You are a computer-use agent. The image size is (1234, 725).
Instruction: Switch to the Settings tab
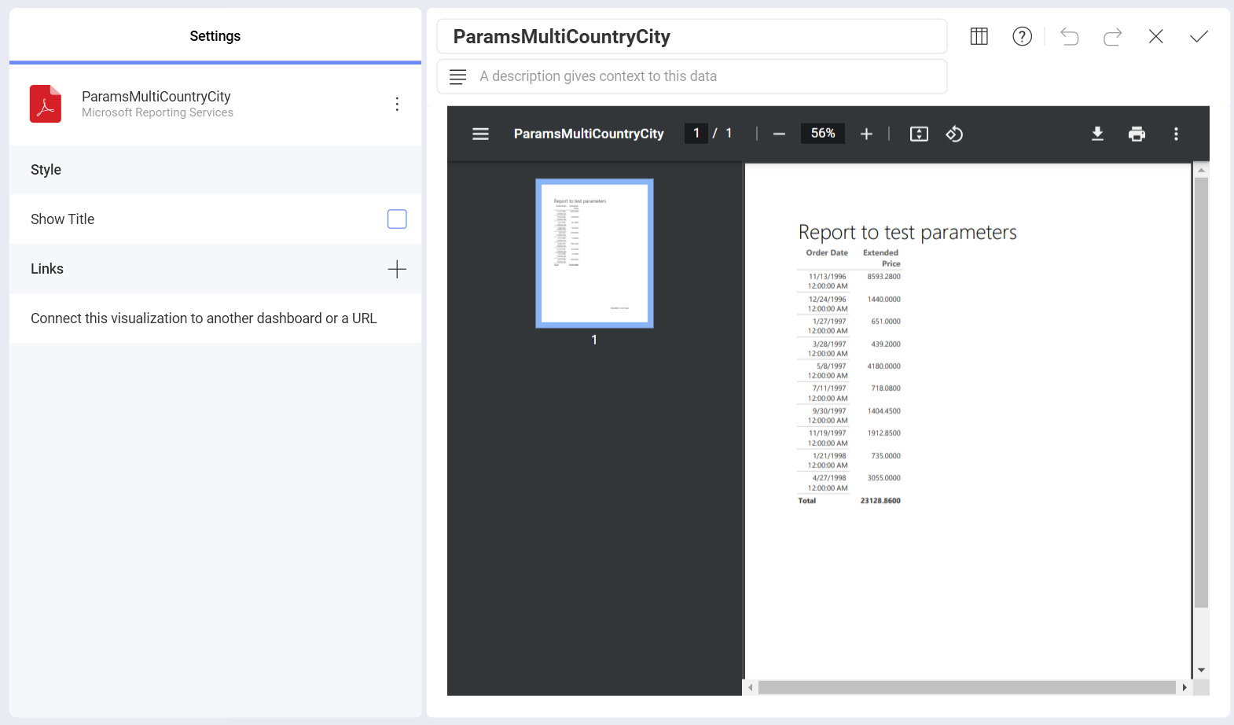(215, 36)
